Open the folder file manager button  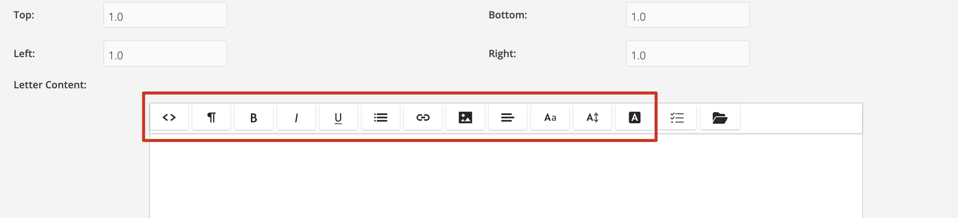point(720,117)
